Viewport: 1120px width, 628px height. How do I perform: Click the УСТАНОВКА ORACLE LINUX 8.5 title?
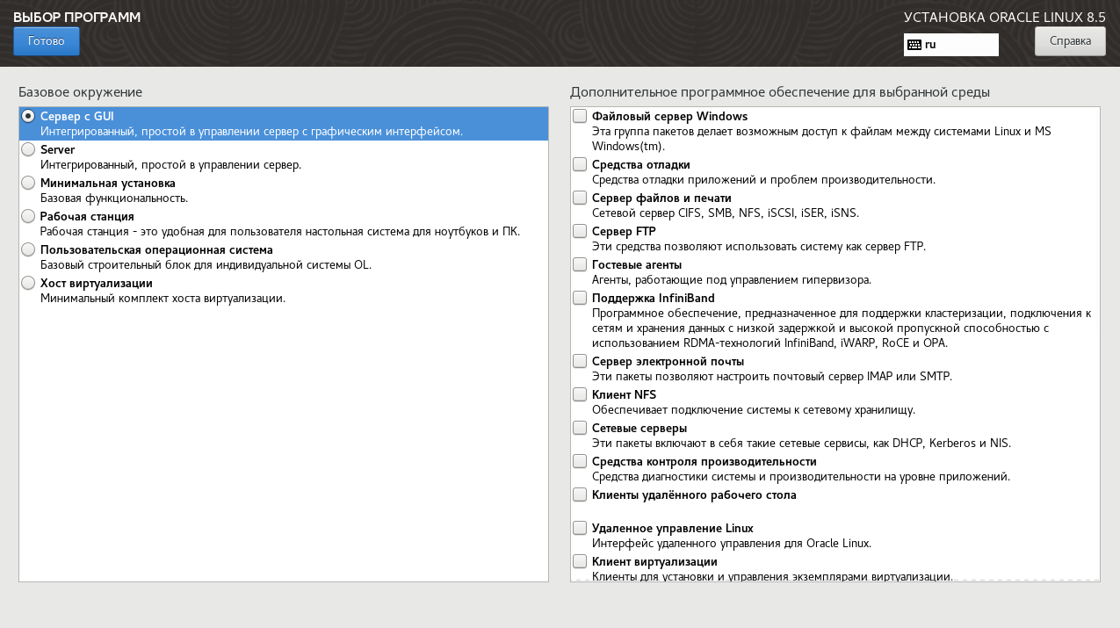click(x=1005, y=18)
